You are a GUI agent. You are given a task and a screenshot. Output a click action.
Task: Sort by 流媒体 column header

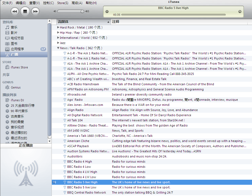84,22
